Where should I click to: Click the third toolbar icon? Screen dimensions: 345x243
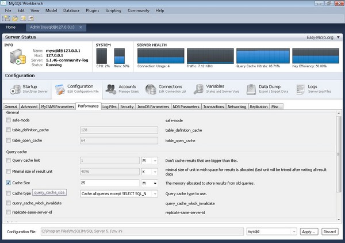(23, 18)
